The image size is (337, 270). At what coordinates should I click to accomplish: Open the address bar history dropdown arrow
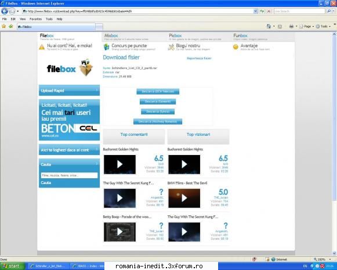point(255,11)
